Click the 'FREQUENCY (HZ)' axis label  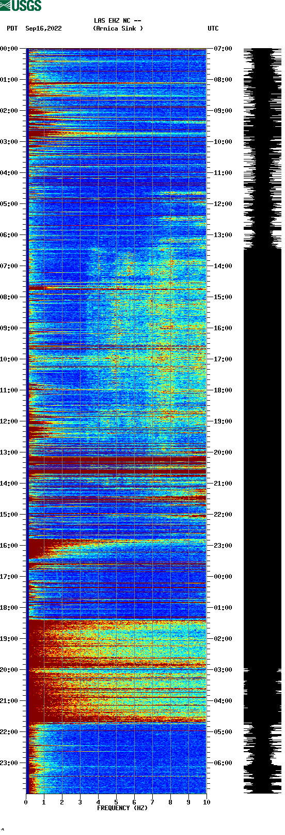122,808
